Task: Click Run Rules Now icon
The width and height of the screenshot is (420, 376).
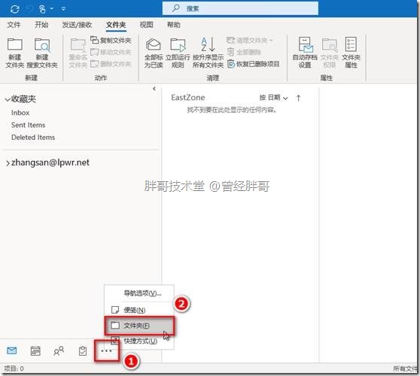Action: click(x=178, y=53)
